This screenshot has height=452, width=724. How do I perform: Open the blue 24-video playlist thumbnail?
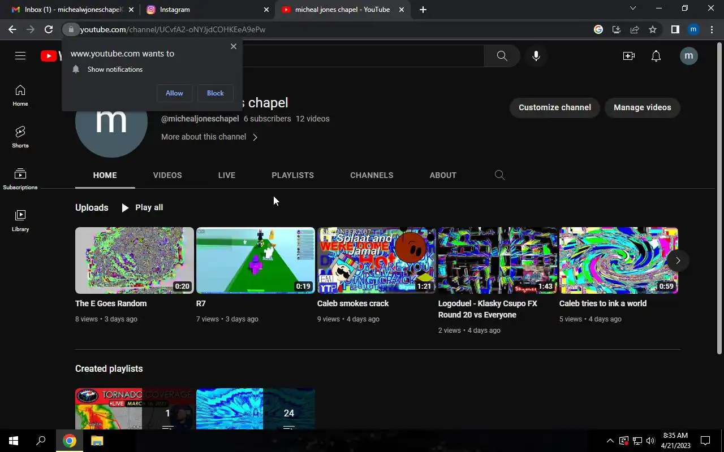point(256,408)
